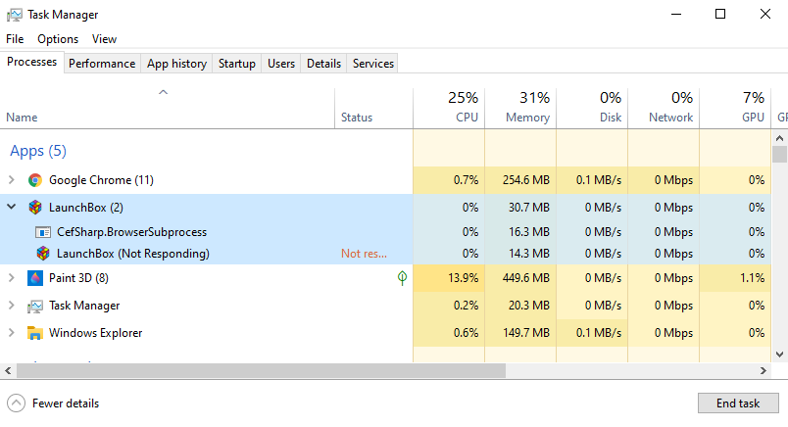Click the 'Not res...' status text

pyautogui.click(x=364, y=254)
